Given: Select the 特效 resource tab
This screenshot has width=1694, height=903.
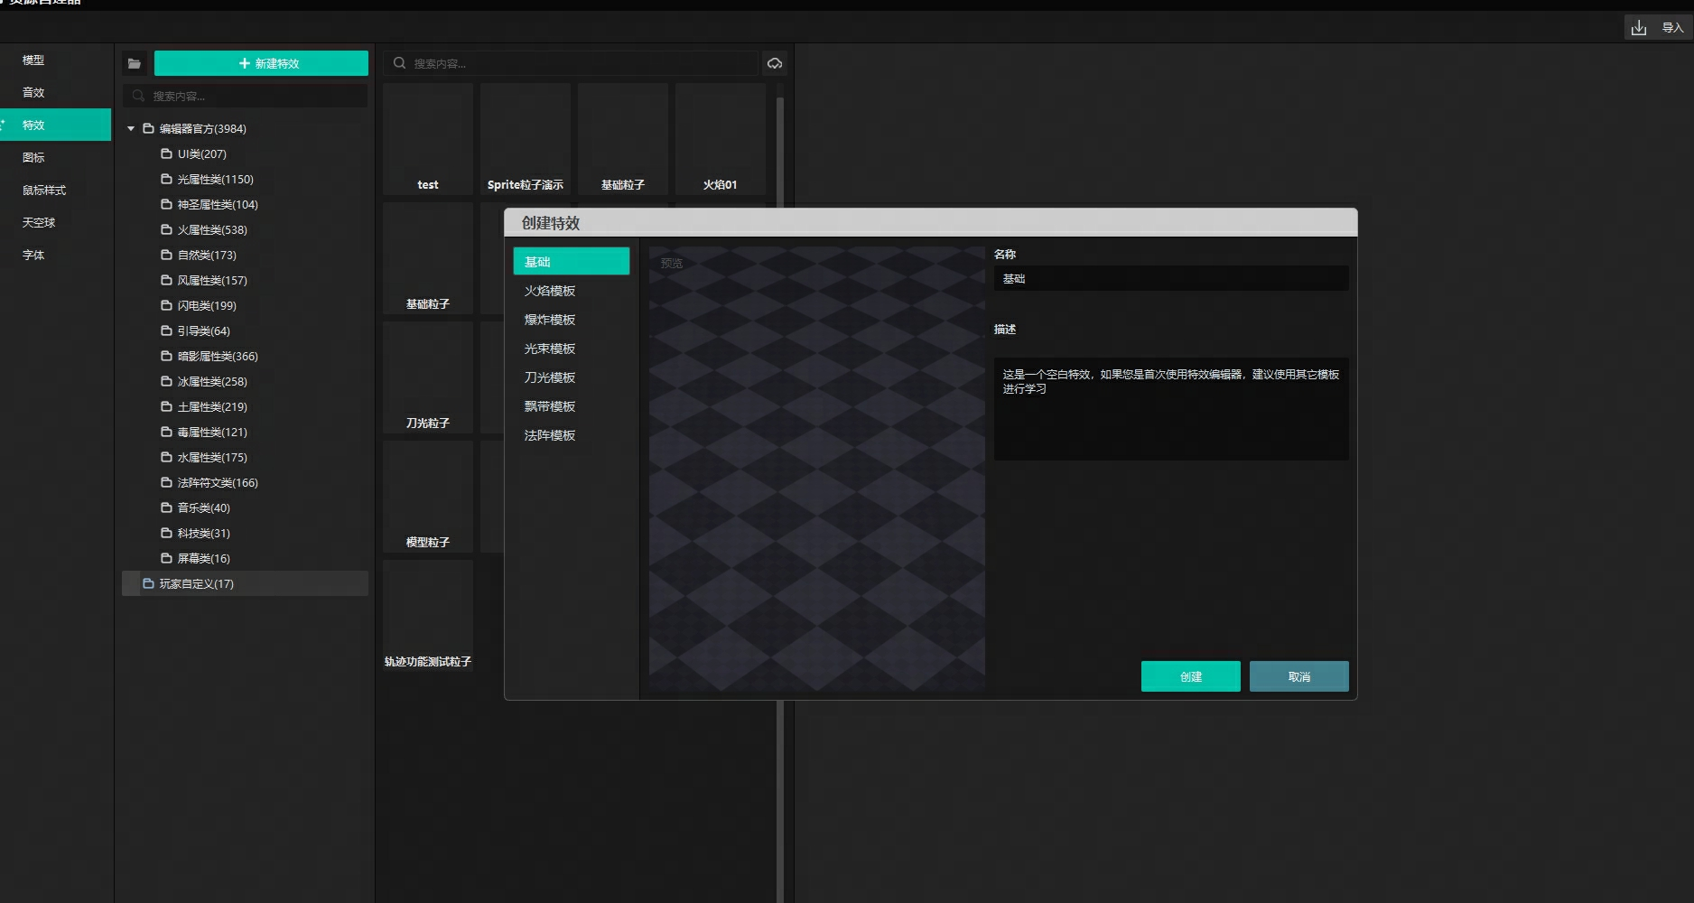Looking at the screenshot, I should pos(56,125).
